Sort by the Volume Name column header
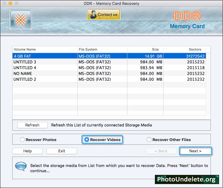 tap(45, 49)
